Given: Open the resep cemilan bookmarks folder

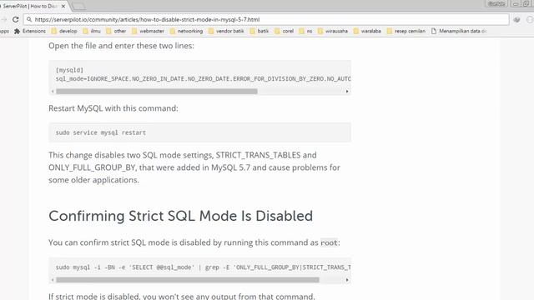Looking at the screenshot, I should (x=406, y=31).
